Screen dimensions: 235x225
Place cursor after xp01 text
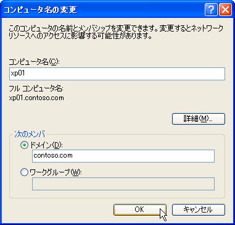point(26,74)
